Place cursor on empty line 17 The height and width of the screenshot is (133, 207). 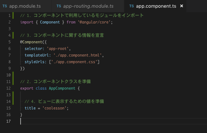(x=114, y=121)
